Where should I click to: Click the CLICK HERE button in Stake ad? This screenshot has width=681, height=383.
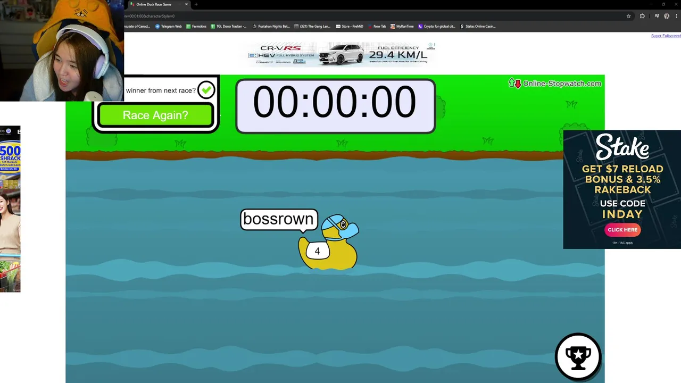[622, 230]
